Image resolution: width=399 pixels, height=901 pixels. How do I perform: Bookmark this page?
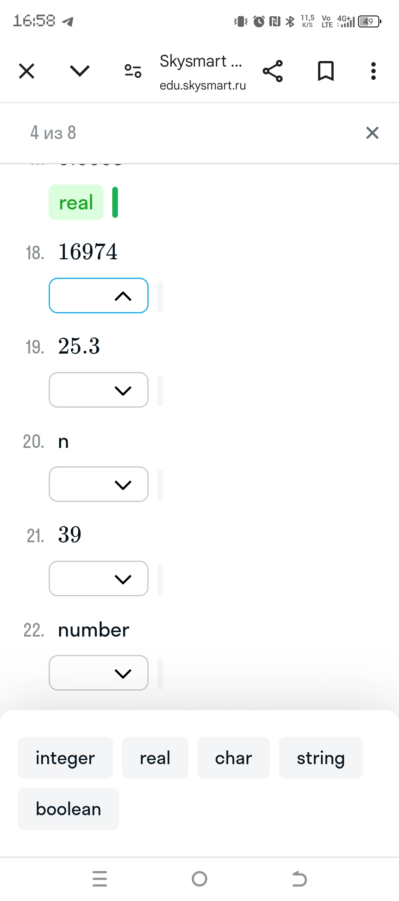326,71
